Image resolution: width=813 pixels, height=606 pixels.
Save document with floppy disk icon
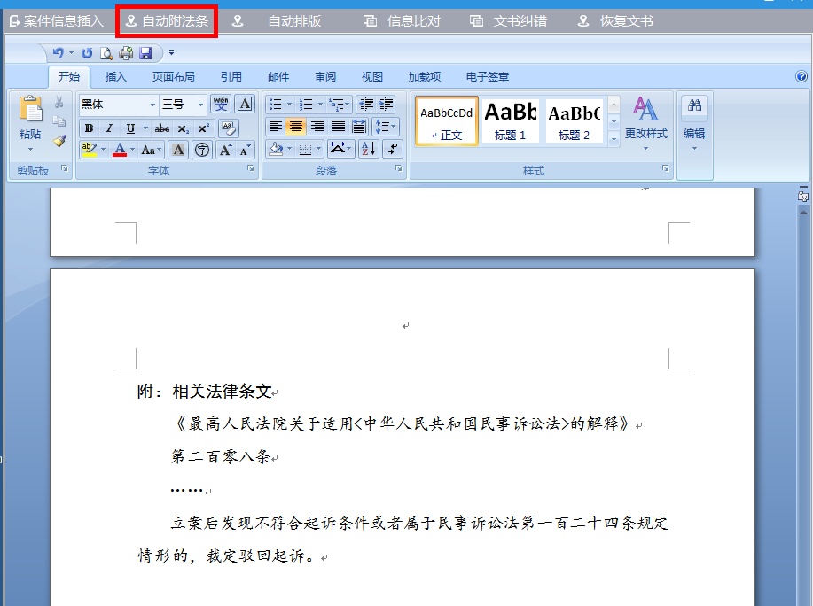(145, 53)
